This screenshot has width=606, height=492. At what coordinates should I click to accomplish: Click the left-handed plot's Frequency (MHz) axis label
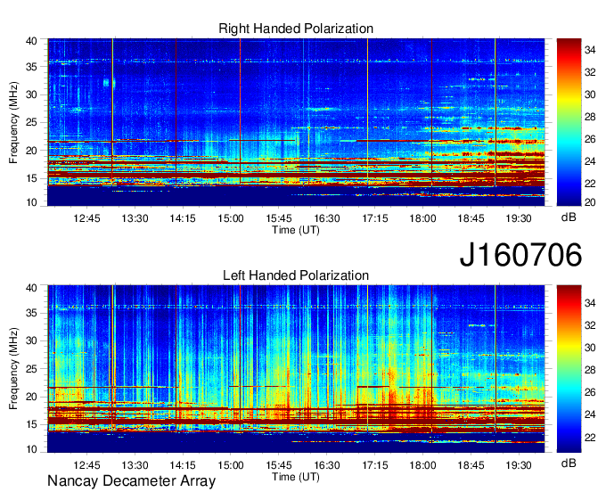coord(13,369)
